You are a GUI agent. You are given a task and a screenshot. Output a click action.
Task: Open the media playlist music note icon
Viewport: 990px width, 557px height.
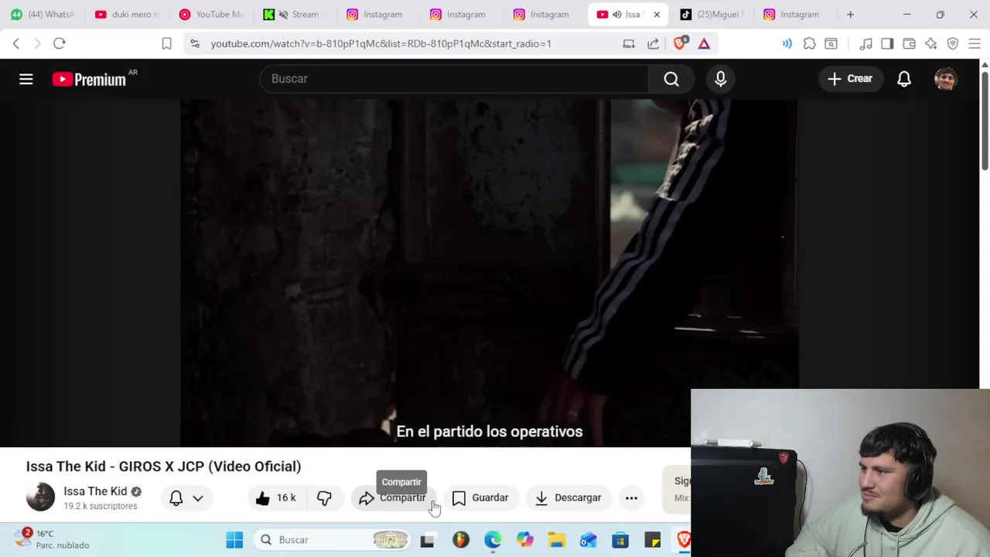(866, 43)
